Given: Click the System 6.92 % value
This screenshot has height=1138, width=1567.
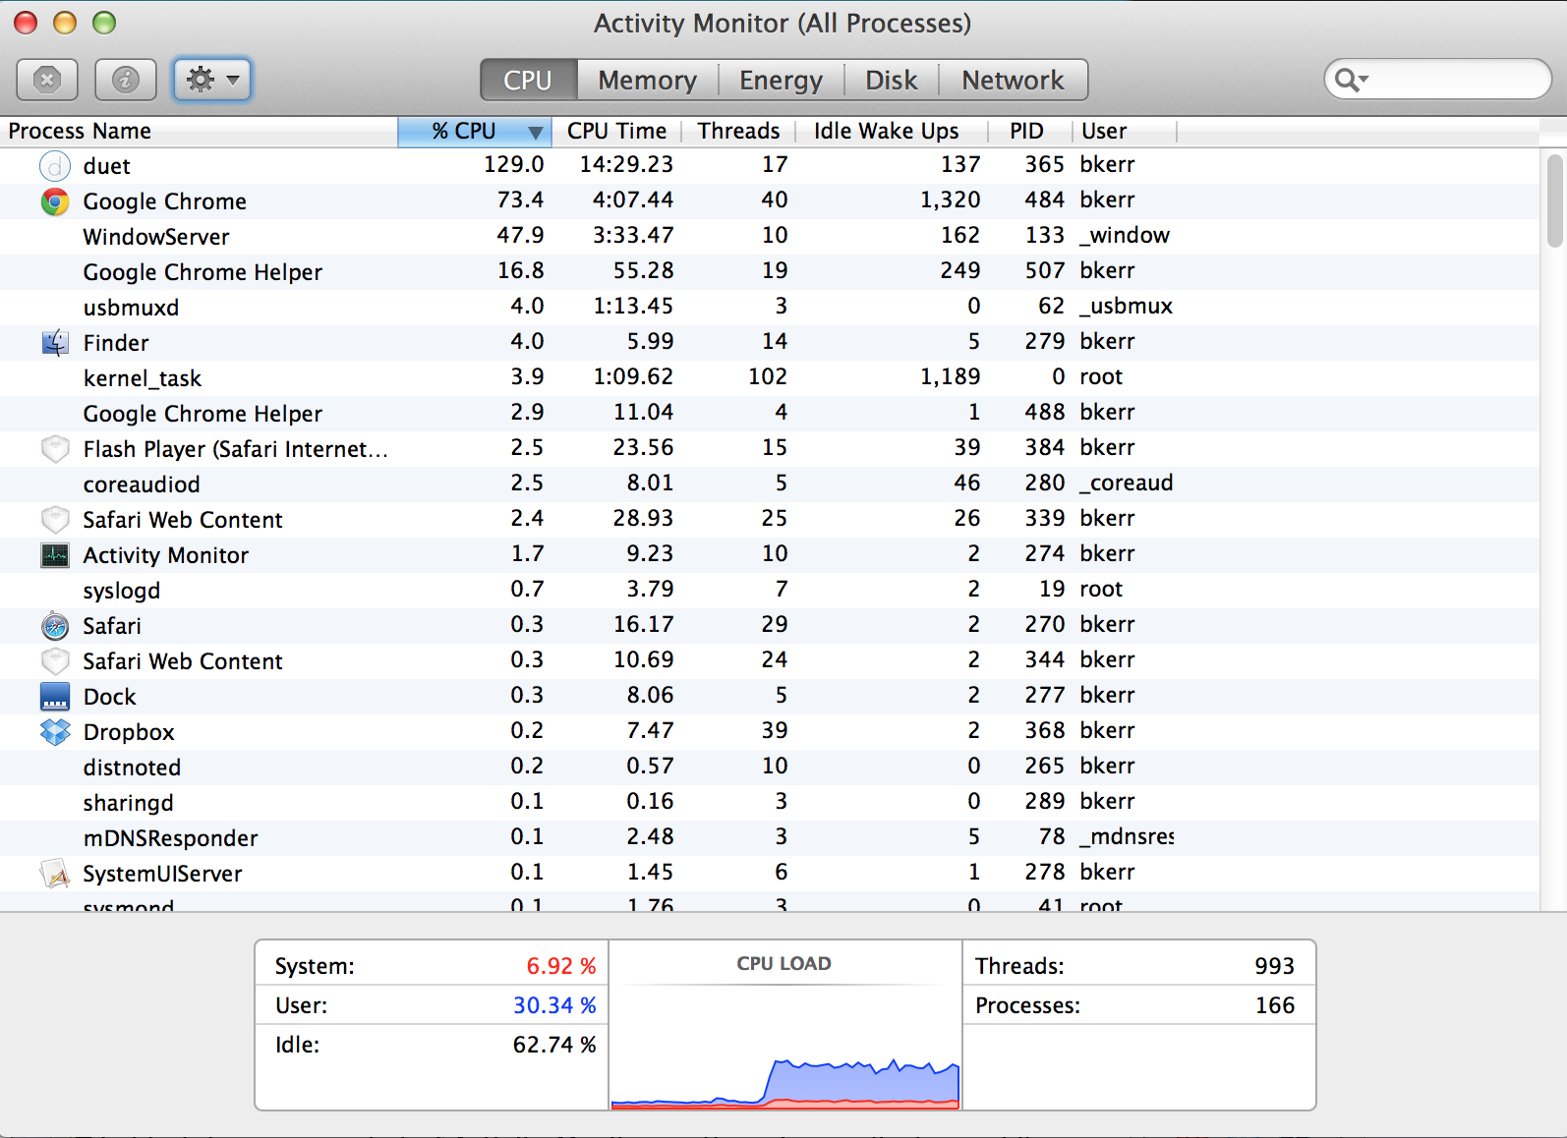Looking at the screenshot, I should point(560,966).
